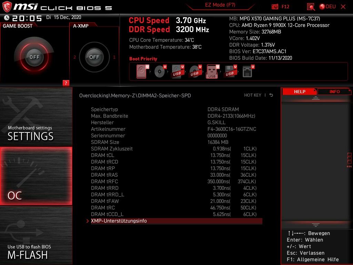Click the SDRAM Size value 16384 MB
Viewport: 353px width, 265px height.
pyautogui.click(x=218, y=142)
